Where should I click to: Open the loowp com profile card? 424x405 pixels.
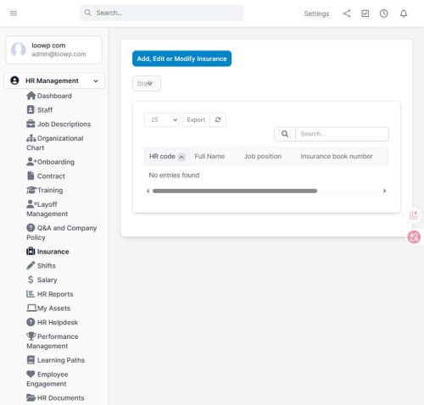[53, 50]
